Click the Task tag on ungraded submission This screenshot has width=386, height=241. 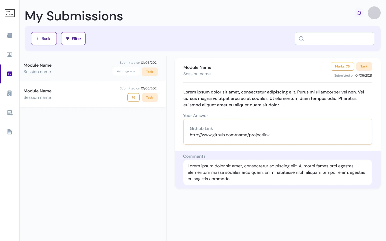pyautogui.click(x=150, y=72)
